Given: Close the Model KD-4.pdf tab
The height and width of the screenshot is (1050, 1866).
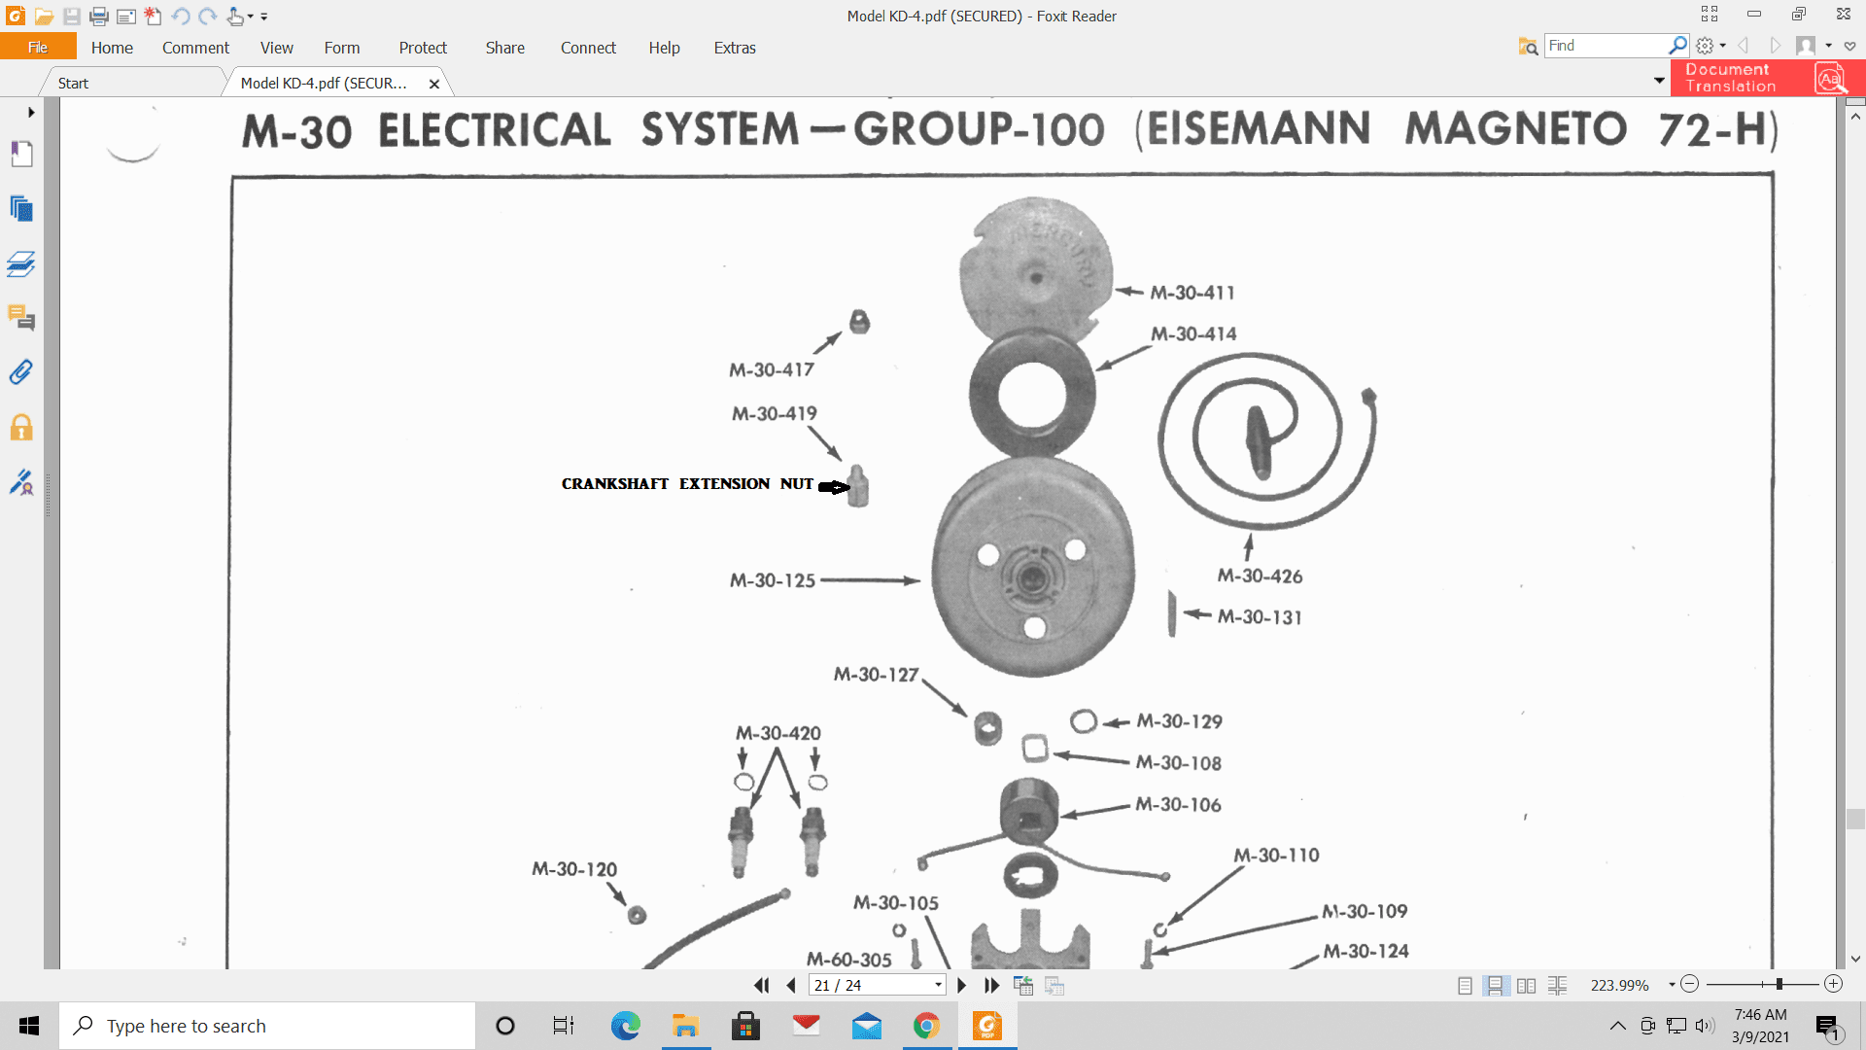Looking at the screenshot, I should pyautogui.click(x=434, y=84).
